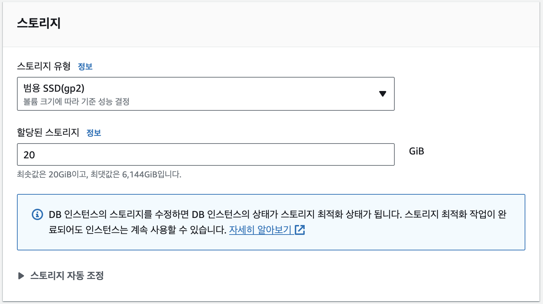
Task: Click the triangle icon left of the auto scaling section
Action: 22,276
